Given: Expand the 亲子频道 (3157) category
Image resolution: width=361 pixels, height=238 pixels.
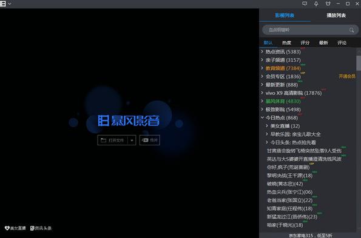Looking at the screenshot, I should pyautogui.click(x=262, y=60).
